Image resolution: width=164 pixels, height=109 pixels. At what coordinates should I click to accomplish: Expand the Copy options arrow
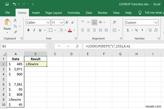click(x=20, y=26)
